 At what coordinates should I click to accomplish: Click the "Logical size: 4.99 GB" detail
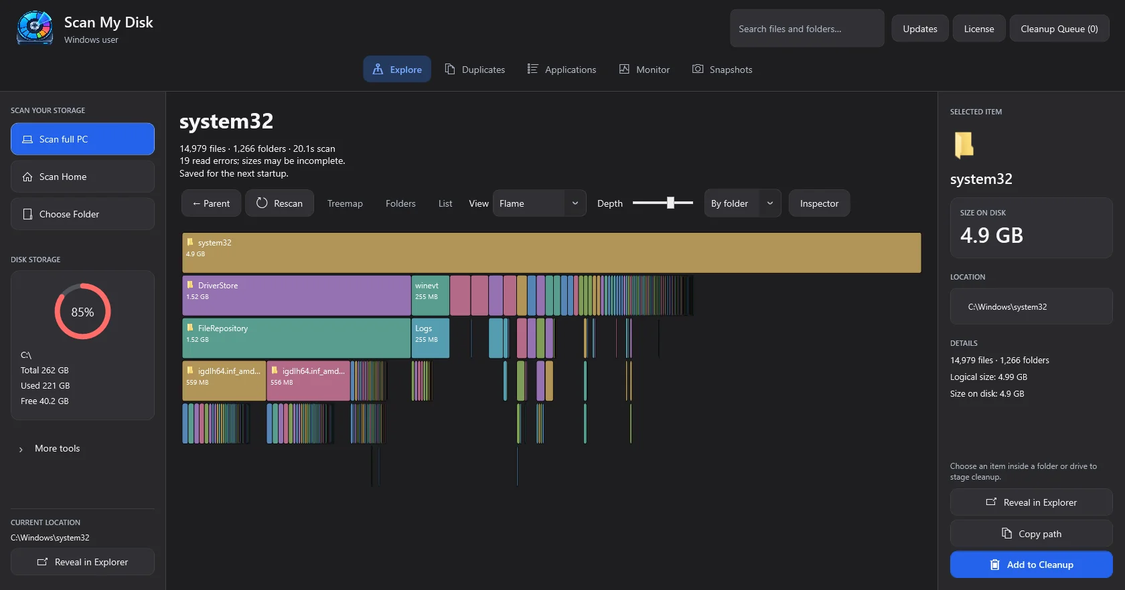[x=988, y=377]
